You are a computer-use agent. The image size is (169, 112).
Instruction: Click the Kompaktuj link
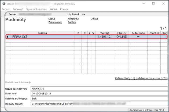(74, 19)
